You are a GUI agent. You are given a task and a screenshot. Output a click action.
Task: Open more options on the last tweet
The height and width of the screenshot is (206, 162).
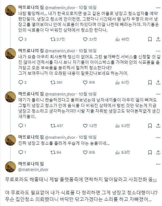(158, 164)
